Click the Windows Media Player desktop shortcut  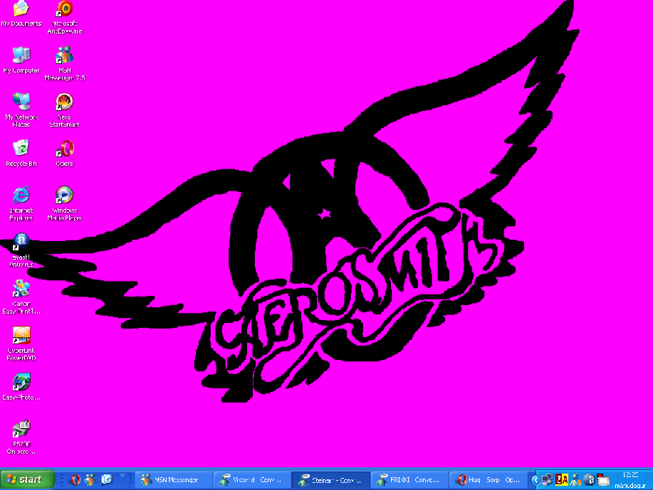[65, 203]
